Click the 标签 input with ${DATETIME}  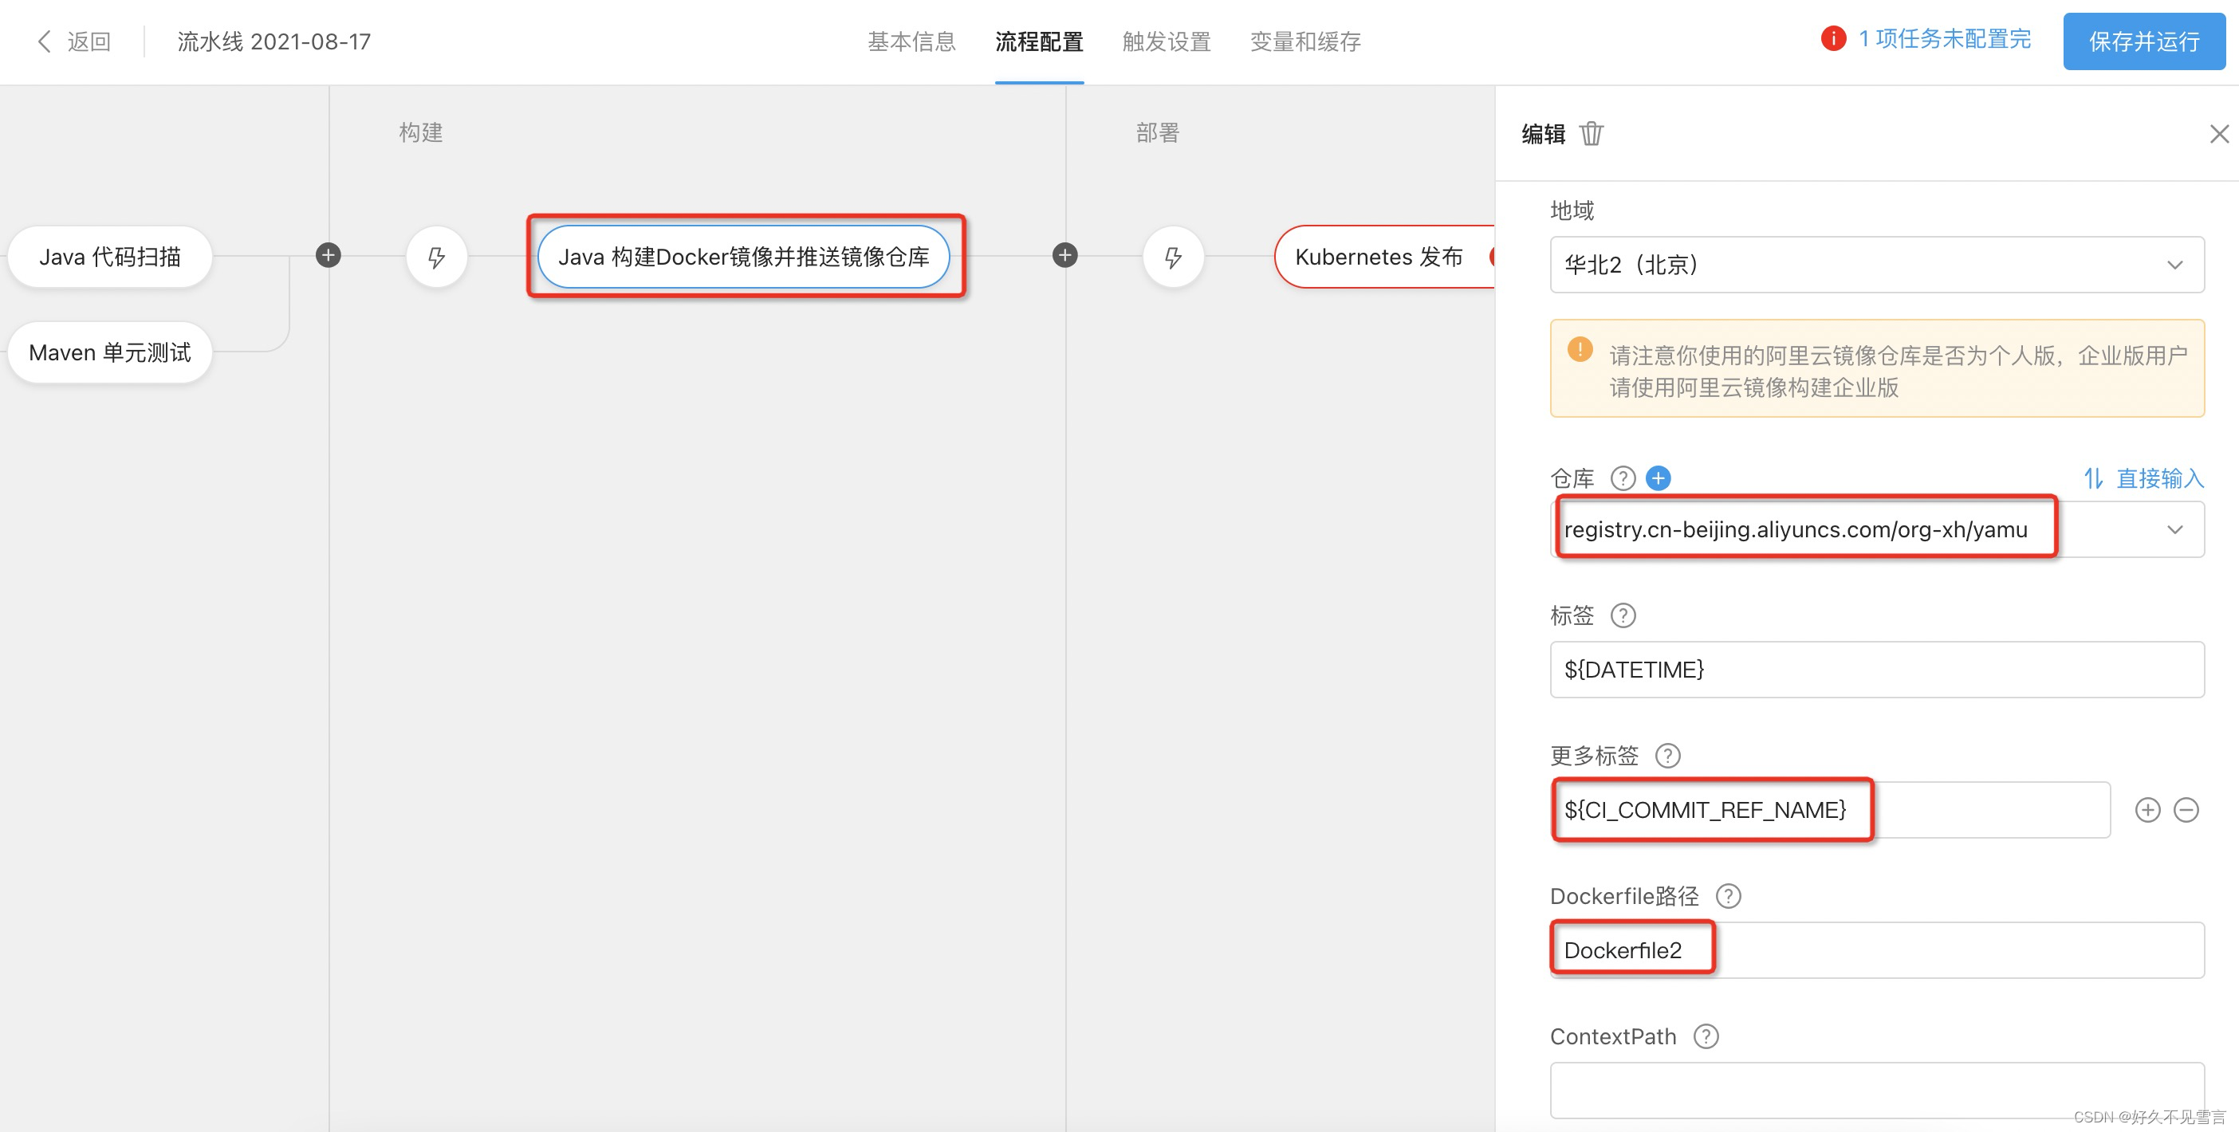[x=1876, y=669]
